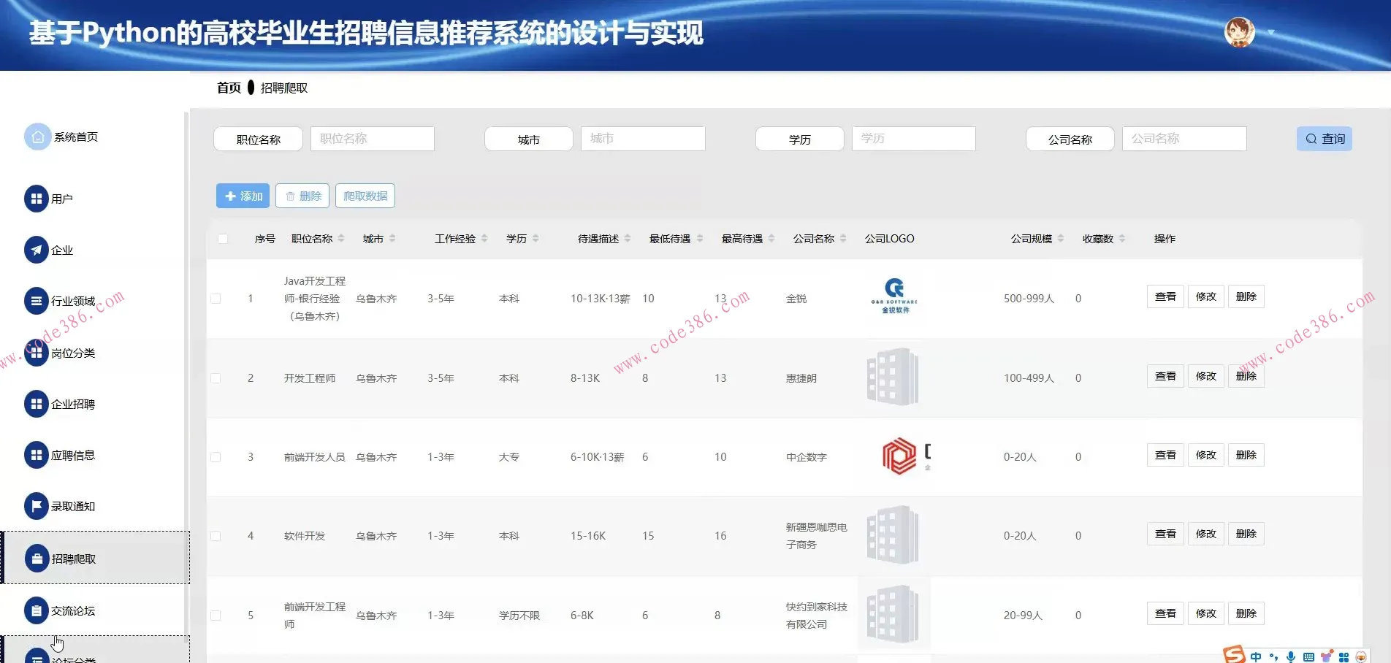Screen dimensions: 1391x663
Task: Click inside the 职位名称 input field
Action: pyautogui.click(x=372, y=139)
